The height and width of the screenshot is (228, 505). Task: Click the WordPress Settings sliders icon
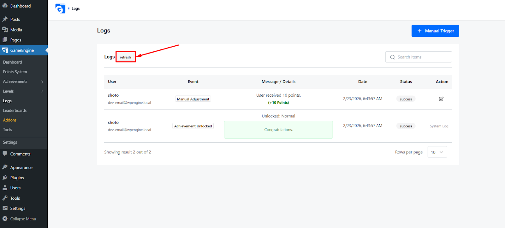click(5, 208)
